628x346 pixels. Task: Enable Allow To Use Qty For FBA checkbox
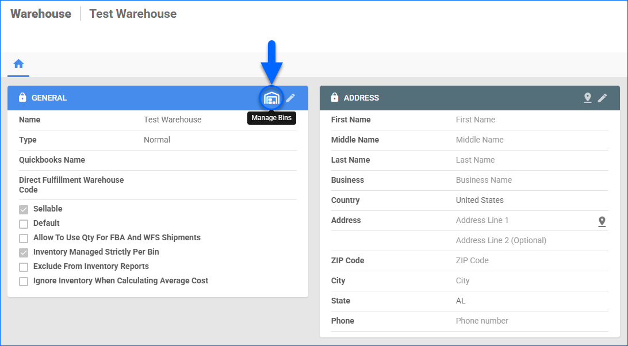click(x=24, y=238)
